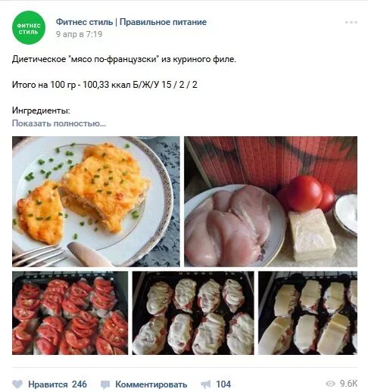The height and width of the screenshot is (392, 368).
Task: Like the post using the heart icon
Action: click(x=17, y=384)
